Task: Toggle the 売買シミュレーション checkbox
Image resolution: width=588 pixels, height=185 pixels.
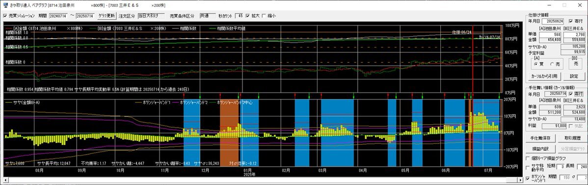Action: click(5, 16)
